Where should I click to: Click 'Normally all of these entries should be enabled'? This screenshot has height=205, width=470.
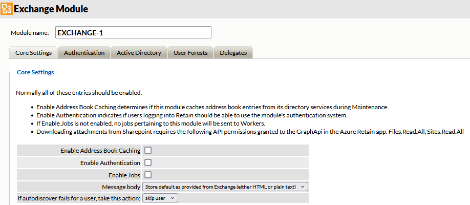click(x=79, y=93)
